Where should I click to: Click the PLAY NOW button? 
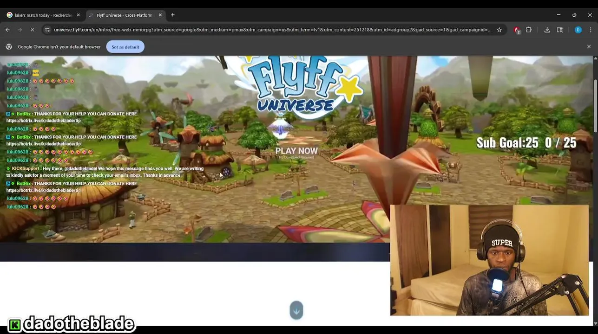pos(296,151)
